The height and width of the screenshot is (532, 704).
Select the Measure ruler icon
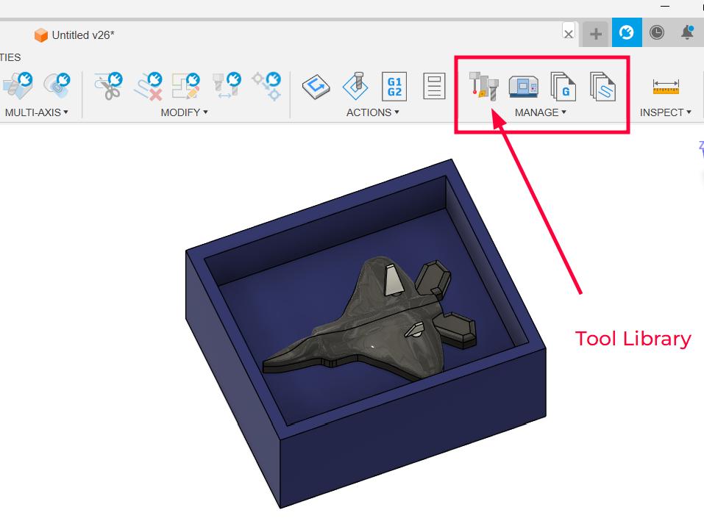pyautogui.click(x=666, y=86)
